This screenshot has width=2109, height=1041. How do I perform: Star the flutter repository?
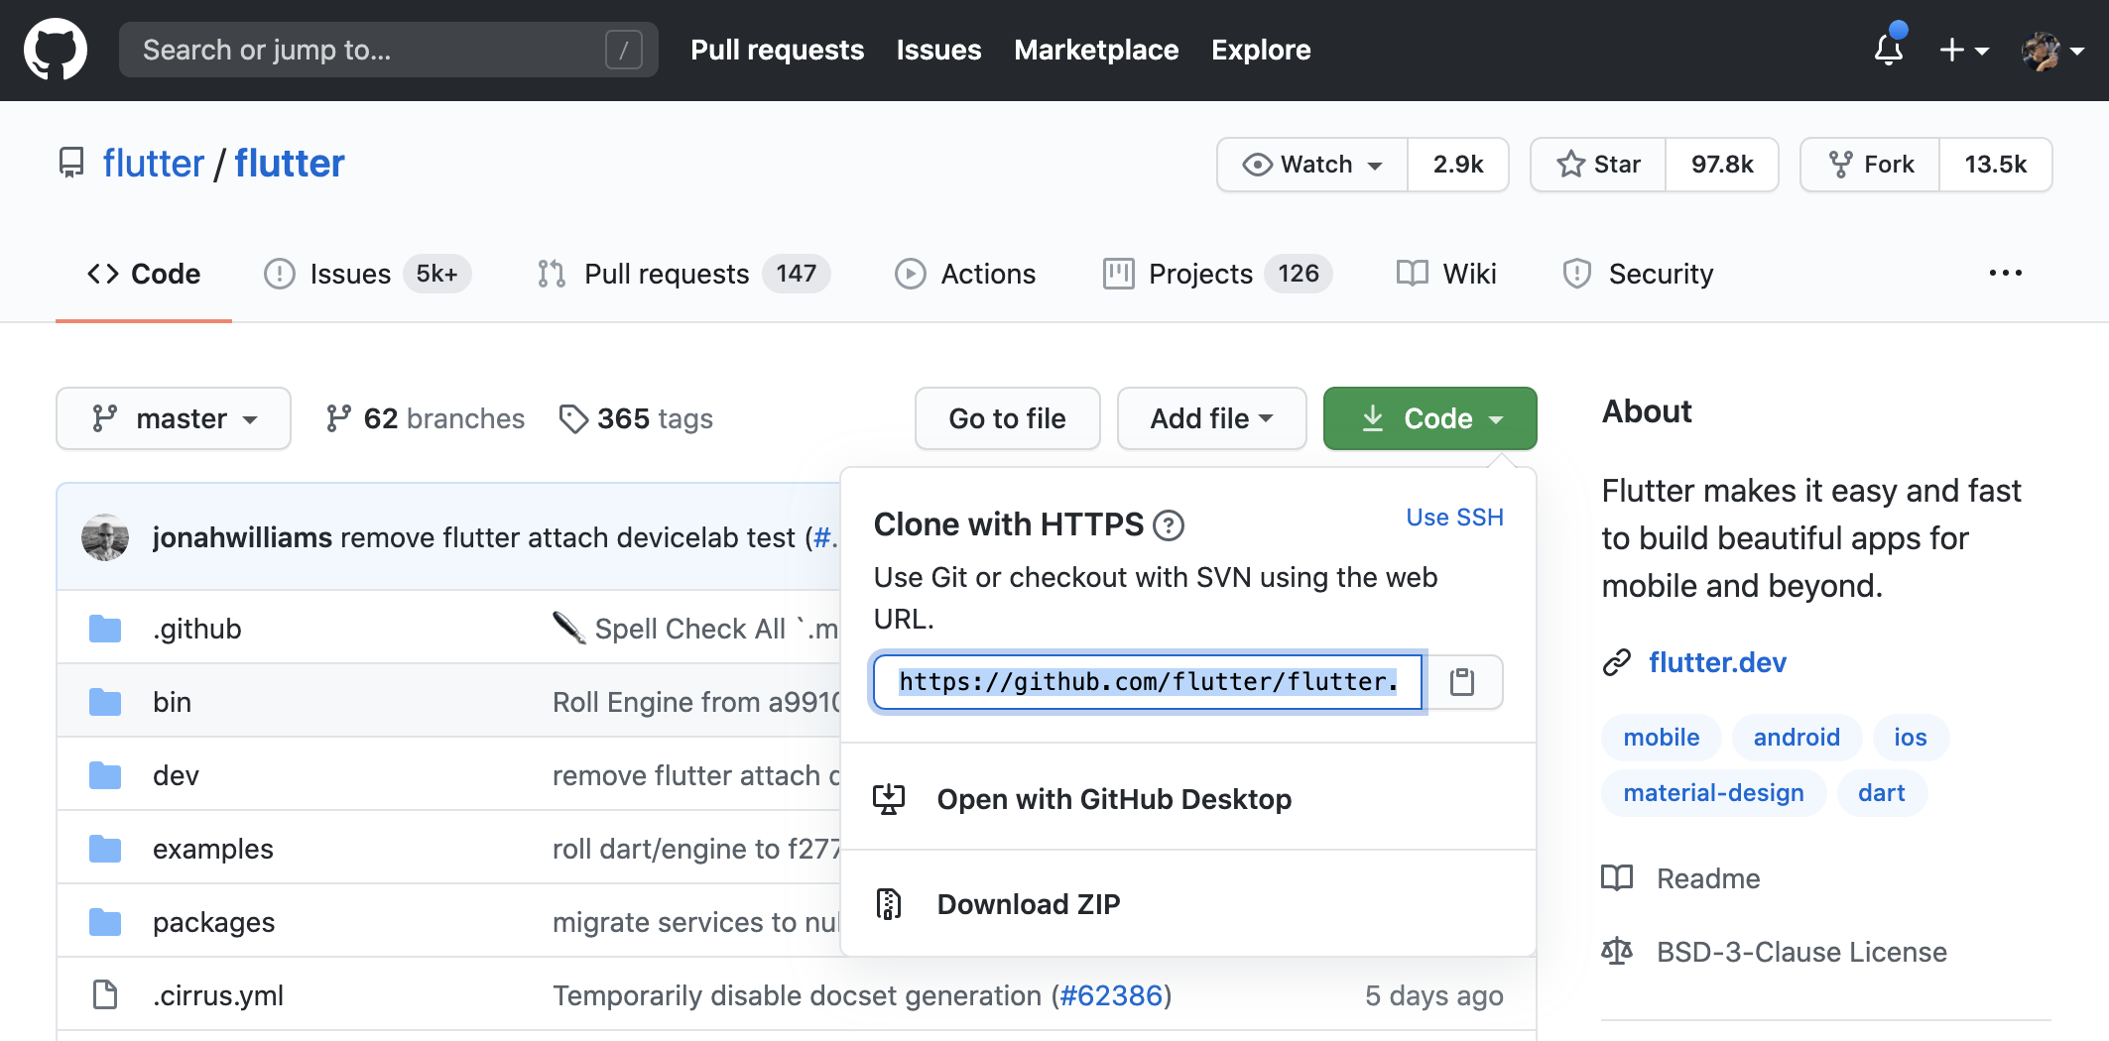pyautogui.click(x=1598, y=165)
